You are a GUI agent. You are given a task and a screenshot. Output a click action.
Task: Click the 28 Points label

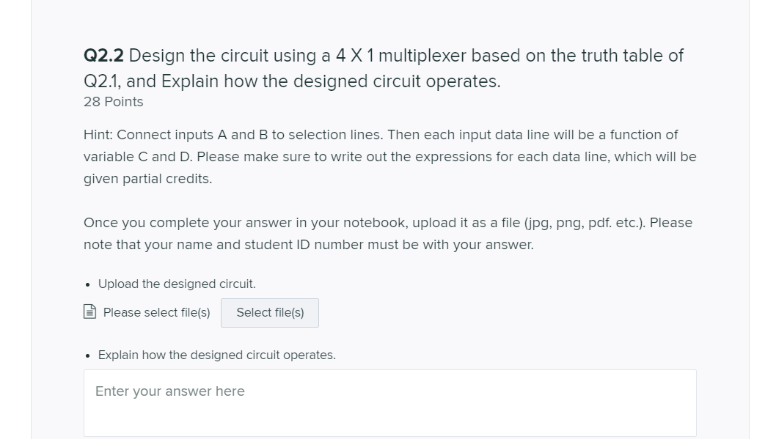pos(113,102)
